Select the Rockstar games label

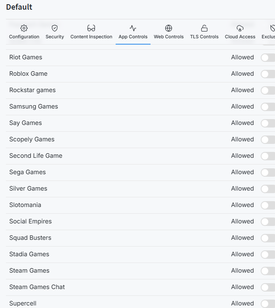click(32, 90)
